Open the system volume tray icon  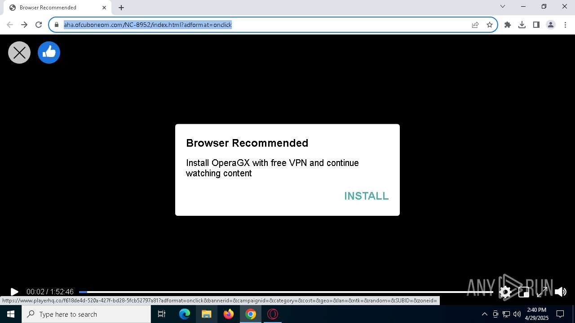tap(517, 314)
